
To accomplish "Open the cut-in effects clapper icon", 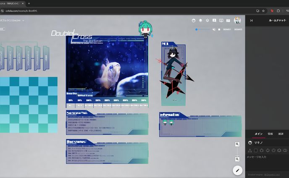I will tap(228, 21).
